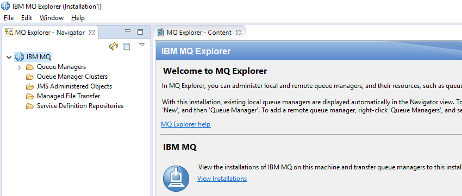Select JMS Administered Objects in the tree
The height and width of the screenshot is (196, 462).
pyautogui.click(x=74, y=86)
